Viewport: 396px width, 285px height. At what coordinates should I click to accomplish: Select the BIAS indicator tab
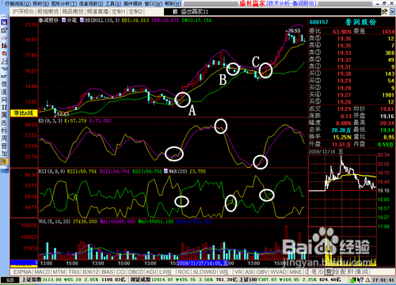tap(108, 272)
